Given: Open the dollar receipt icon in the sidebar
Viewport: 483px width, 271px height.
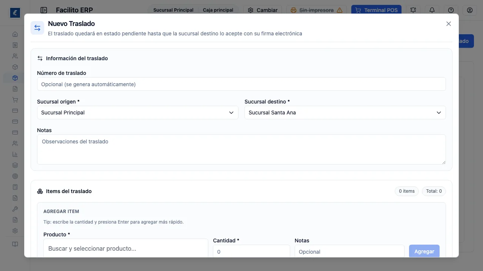Looking at the screenshot, I should 15,45.
